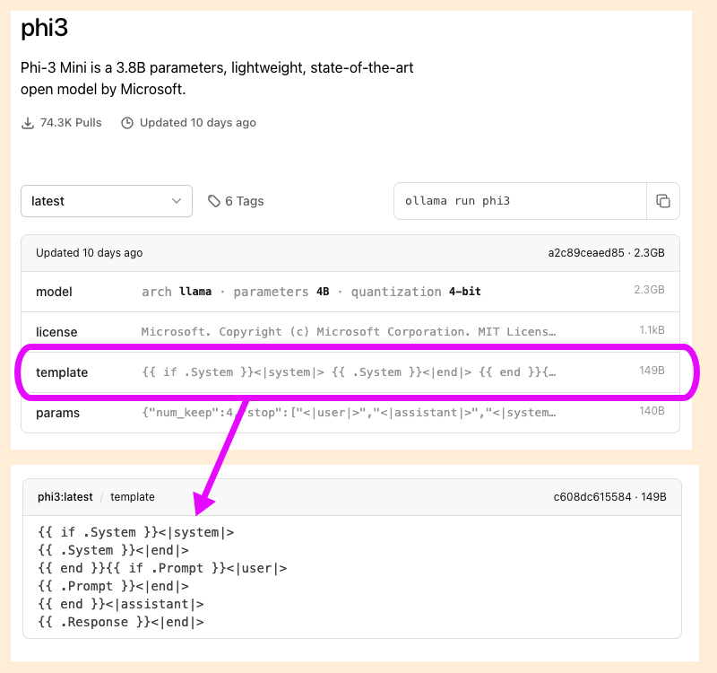Click the a2c89ceaed85 hash in header
Viewport: 717px width, 673px height.
click(x=586, y=253)
